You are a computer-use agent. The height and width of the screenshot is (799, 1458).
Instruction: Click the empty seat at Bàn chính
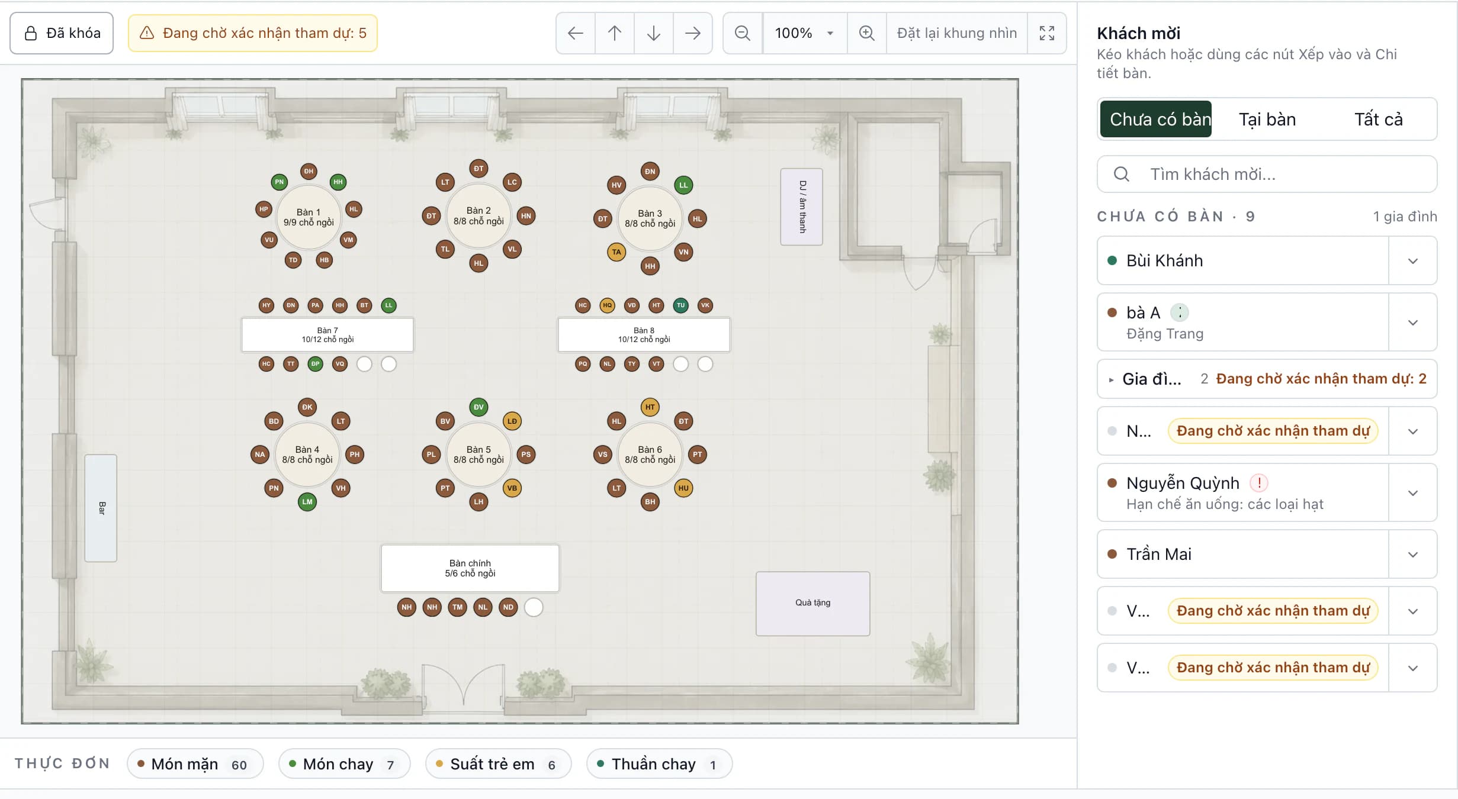pyautogui.click(x=534, y=607)
